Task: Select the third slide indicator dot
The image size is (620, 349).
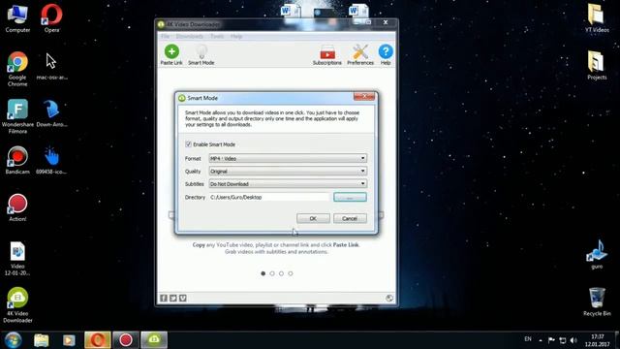Action: point(281,273)
